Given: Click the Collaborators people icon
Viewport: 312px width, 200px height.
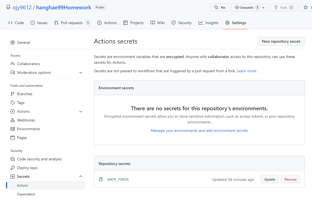Looking at the screenshot, I should [13, 64].
